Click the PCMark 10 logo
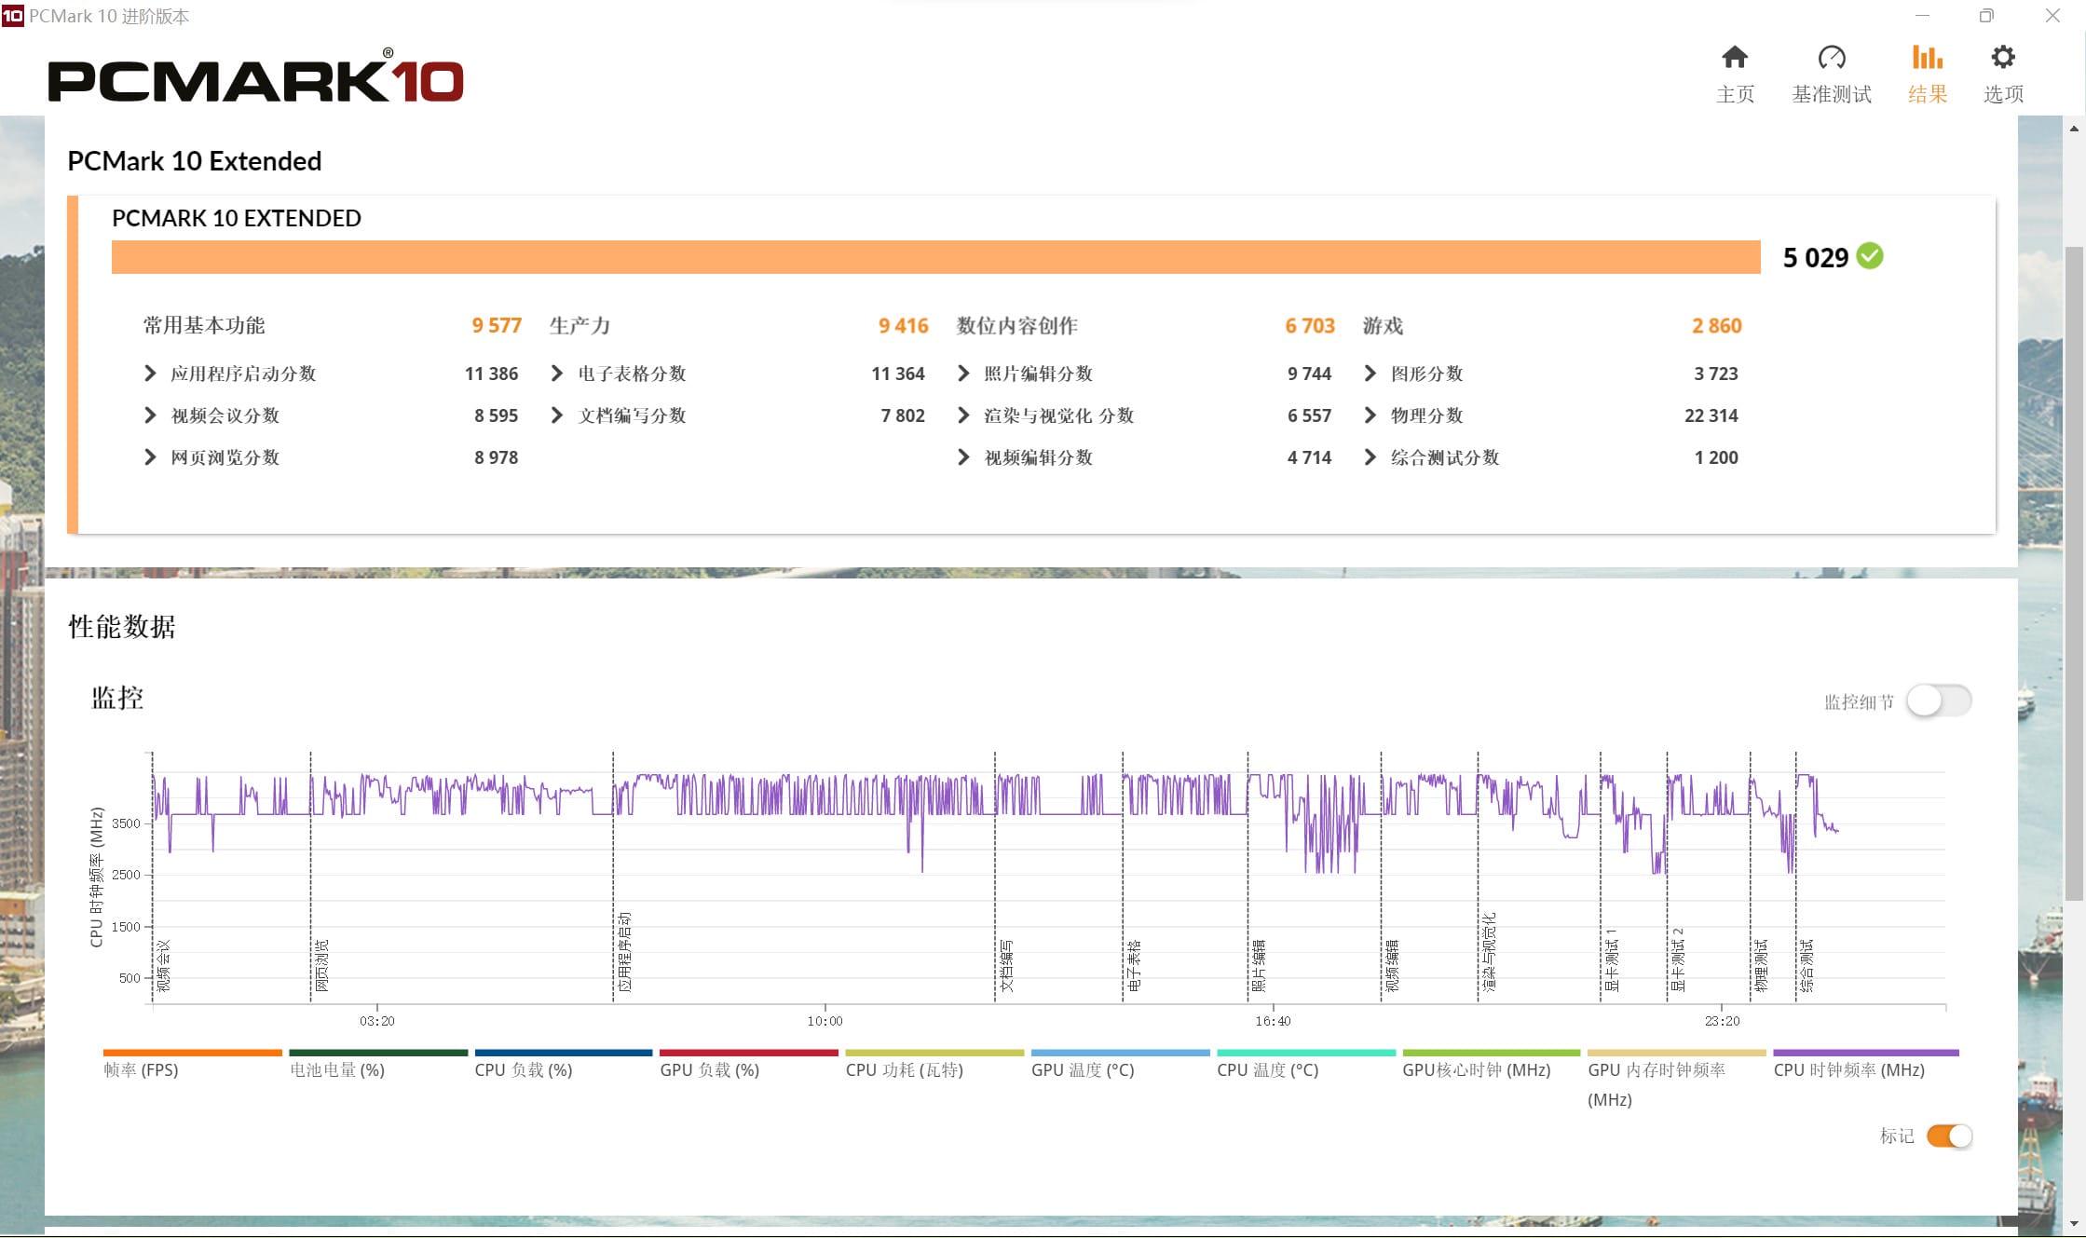The height and width of the screenshot is (1238, 2086). [255, 77]
